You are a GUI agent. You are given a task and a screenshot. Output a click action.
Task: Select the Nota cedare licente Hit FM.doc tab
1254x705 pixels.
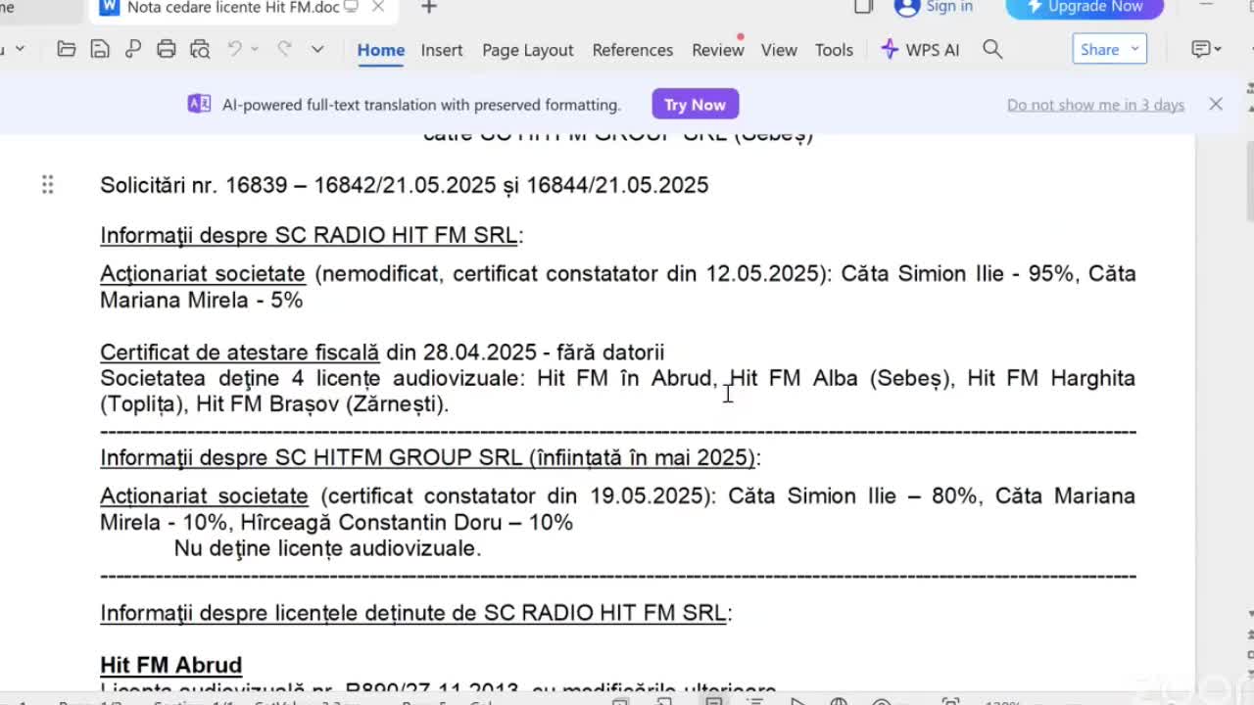(x=232, y=8)
